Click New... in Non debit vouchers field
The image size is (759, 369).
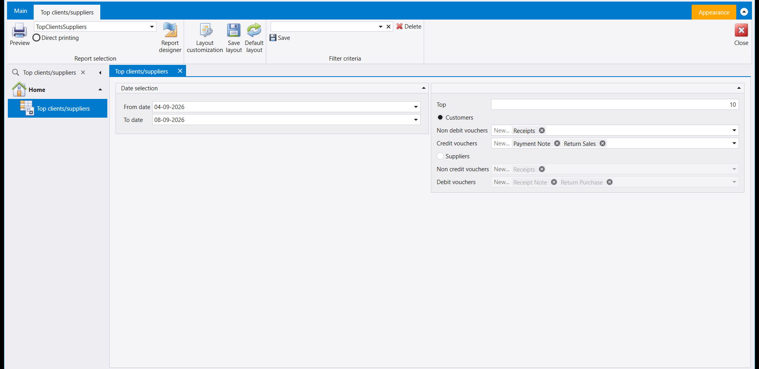coord(501,131)
